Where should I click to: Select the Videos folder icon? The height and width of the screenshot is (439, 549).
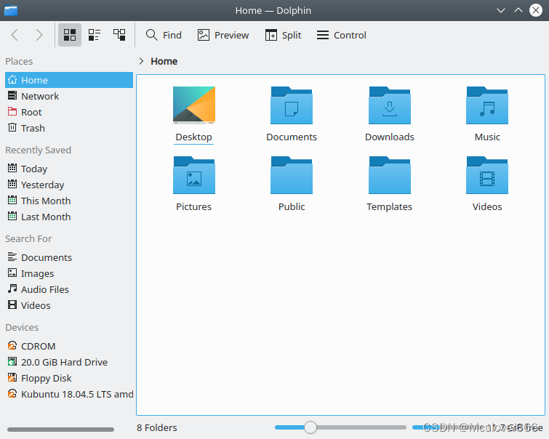click(487, 175)
